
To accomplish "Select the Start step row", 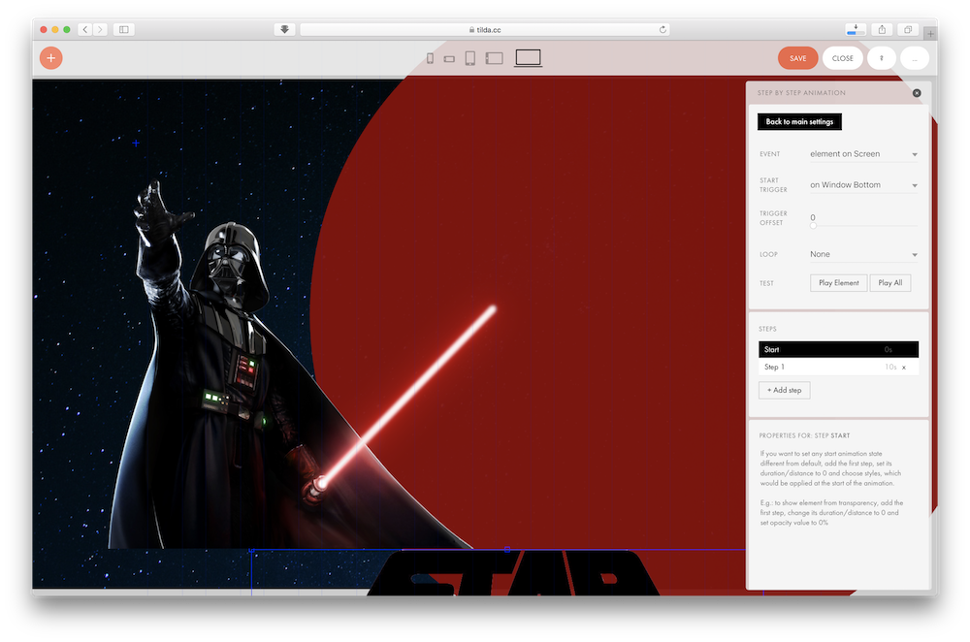I will pos(838,348).
